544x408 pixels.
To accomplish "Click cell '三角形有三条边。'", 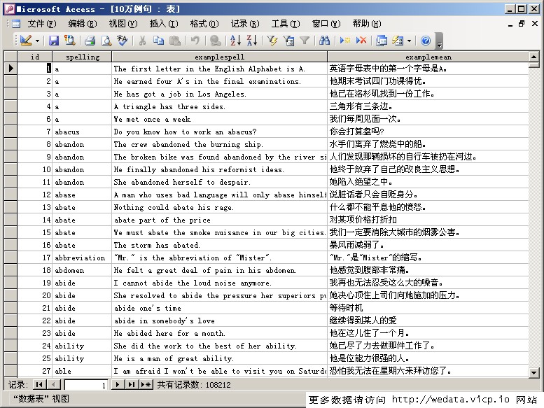I will [x=428, y=106].
